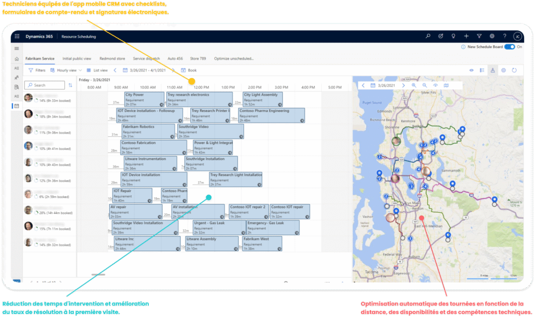Screen dimensions: 535x316
Task: Open the Contoso Fabrication booking
Action: (x=154, y=147)
